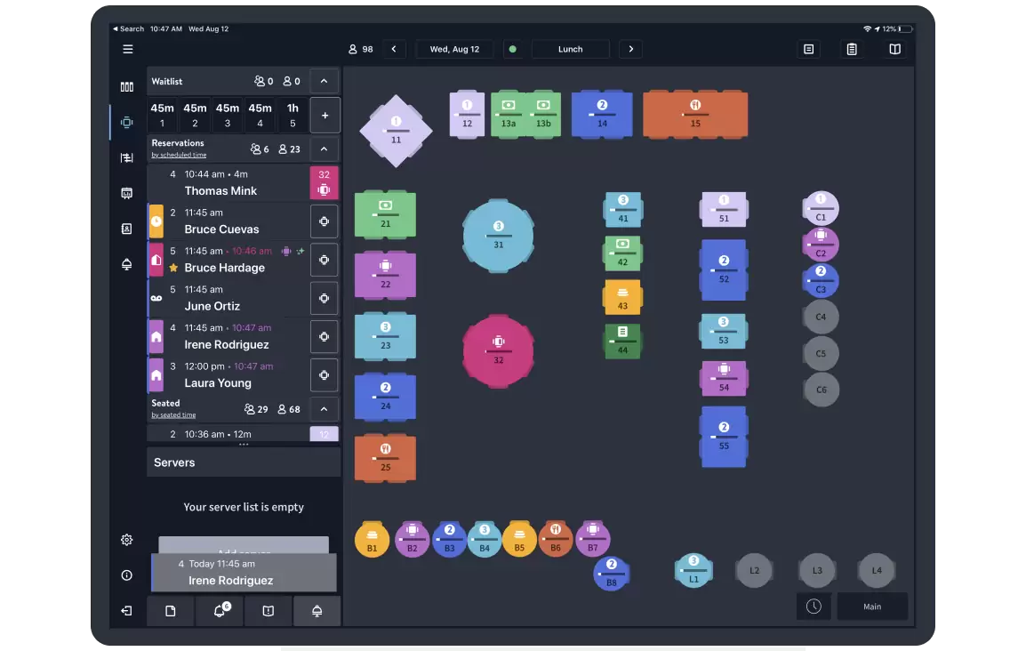Screen dimensions: 1026x651
Task: Open notifications bell with badge
Action: (220, 611)
